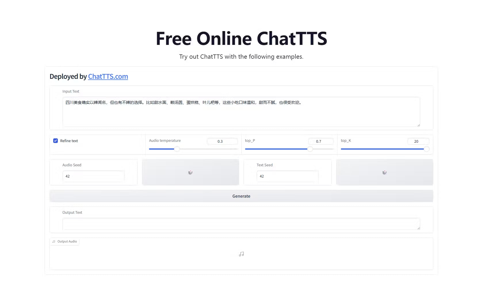The width and height of the screenshot is (483, 294).
Task: Click the Text Seed number field
Action: tap(287, 176)
